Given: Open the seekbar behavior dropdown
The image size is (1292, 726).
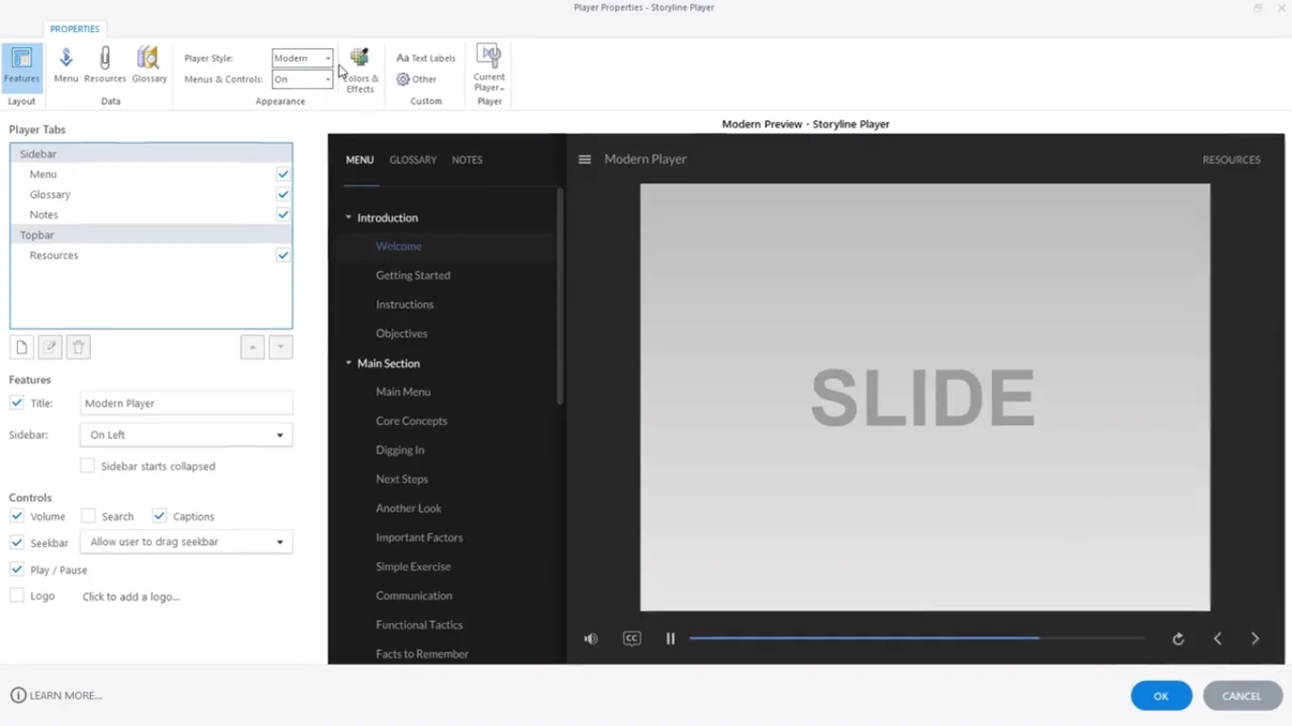Looking at the screenshot, I should tap(186, 542).
